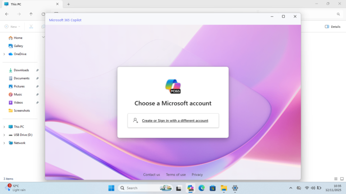Show hidden system tray icons

[291, 188]
